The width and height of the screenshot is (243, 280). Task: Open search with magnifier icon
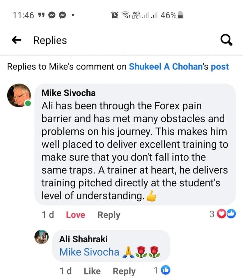click(x=226, y=40)
